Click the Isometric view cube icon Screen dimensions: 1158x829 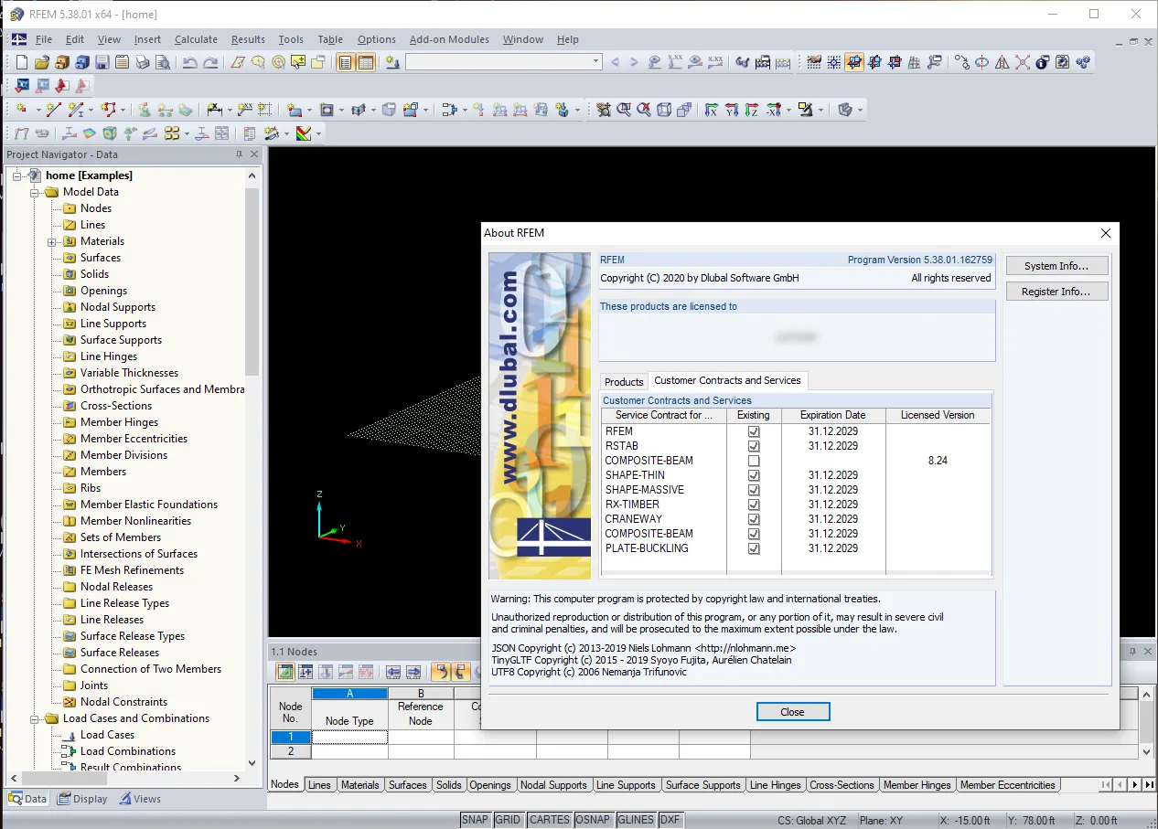click(x=664, y=110)
